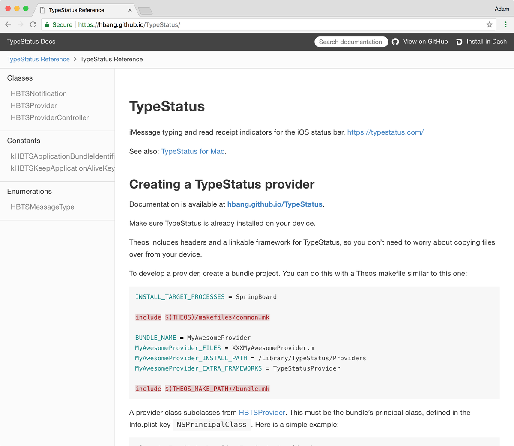
Task: Go back with the browser back arrow
Action: 8,24
